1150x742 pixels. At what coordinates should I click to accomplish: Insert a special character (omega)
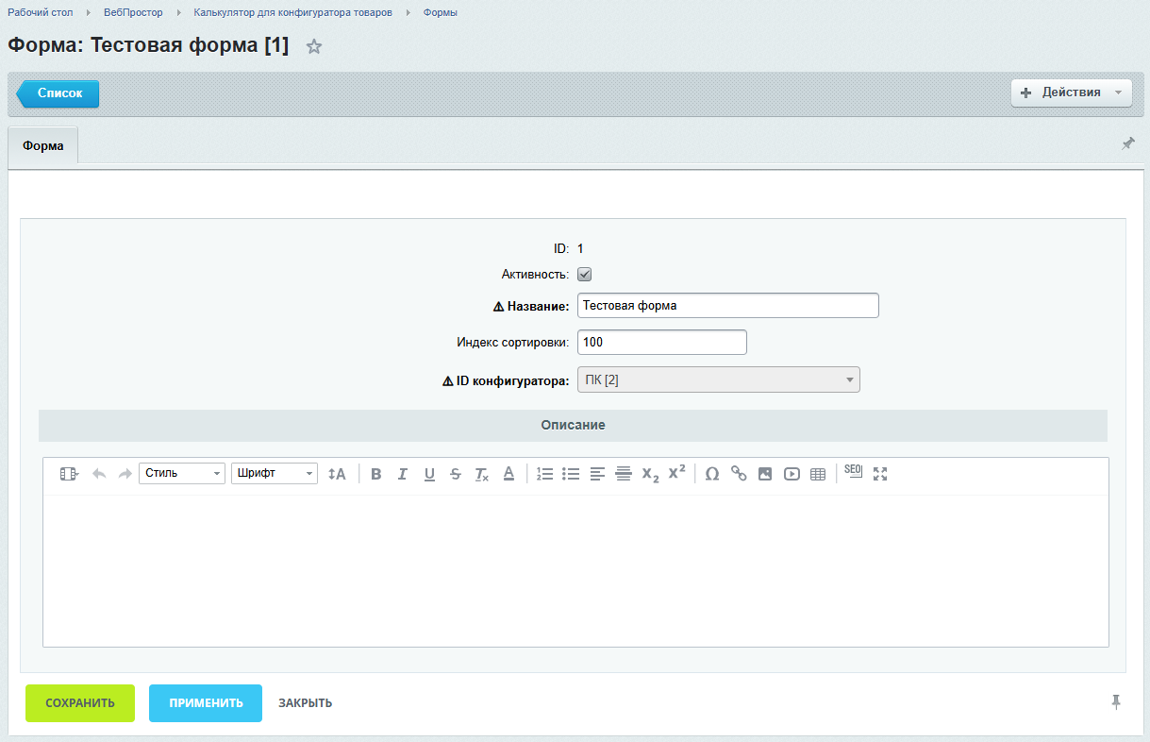(712, 474)
